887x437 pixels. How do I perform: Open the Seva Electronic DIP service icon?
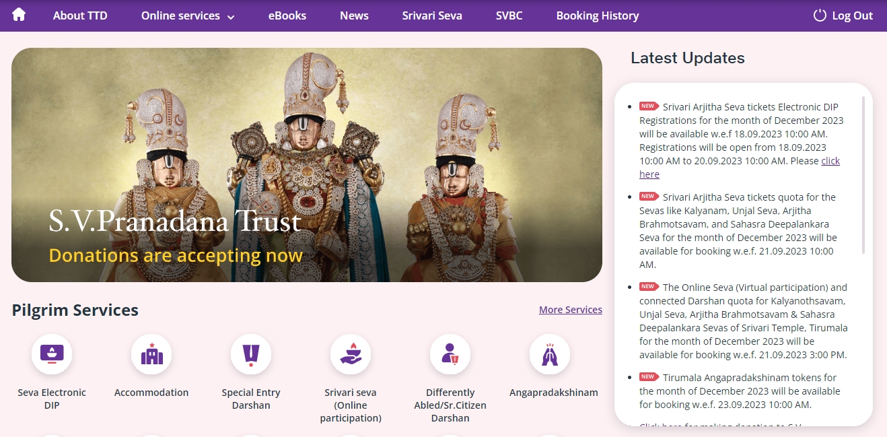52,354
